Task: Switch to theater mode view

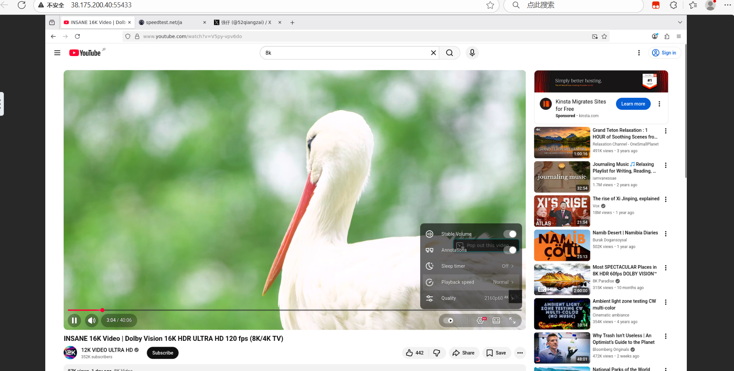Action: pos(496,320)
